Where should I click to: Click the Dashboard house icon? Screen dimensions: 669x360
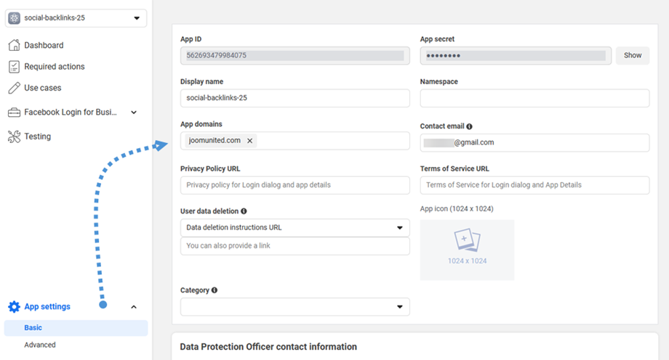coord(14,45)
